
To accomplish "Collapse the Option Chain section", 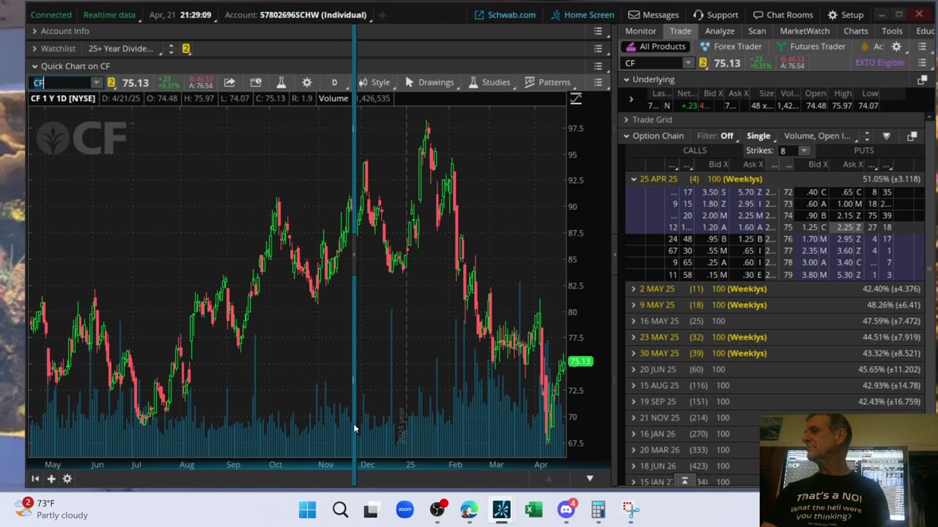I will (x=626, y=135).
